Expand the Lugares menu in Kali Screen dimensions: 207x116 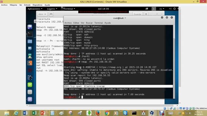52,9
